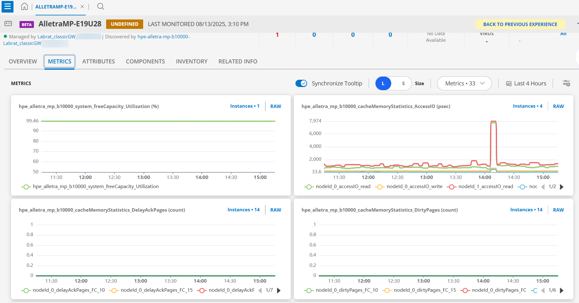Viewport: 579px width, 303px height.
Task: Open the search magnifier icon
Action: [x=100, y=7]
